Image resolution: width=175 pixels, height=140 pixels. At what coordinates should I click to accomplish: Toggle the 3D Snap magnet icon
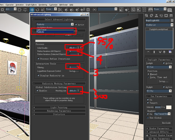pyautogui.click(x=66, y=10)
